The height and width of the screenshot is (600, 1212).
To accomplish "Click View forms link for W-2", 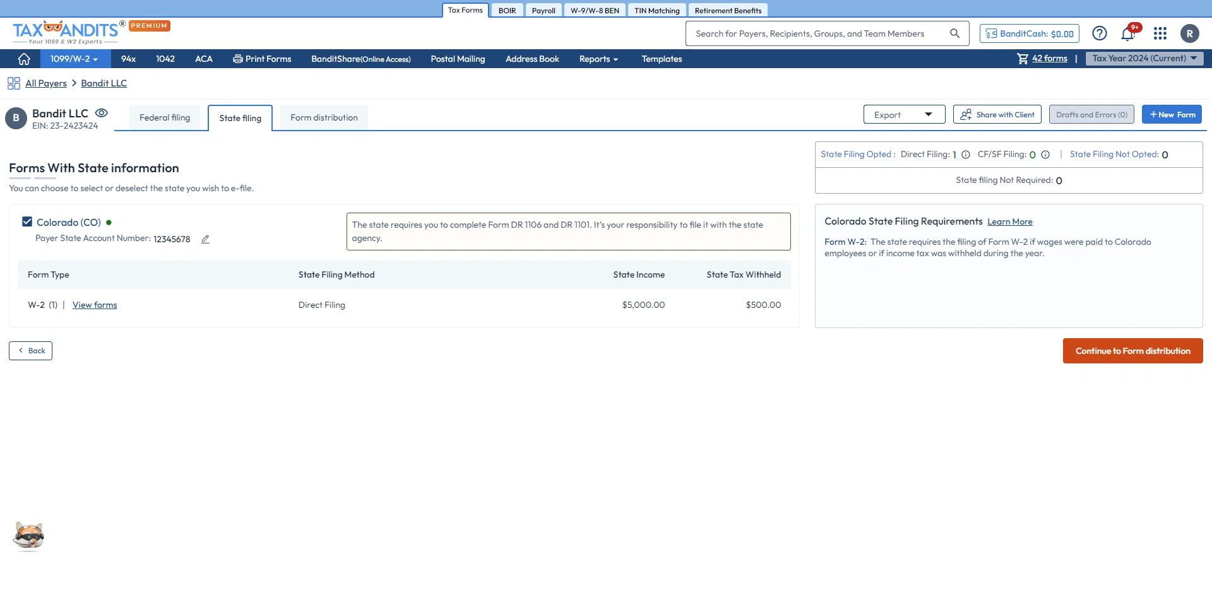I will pos(95,305).
